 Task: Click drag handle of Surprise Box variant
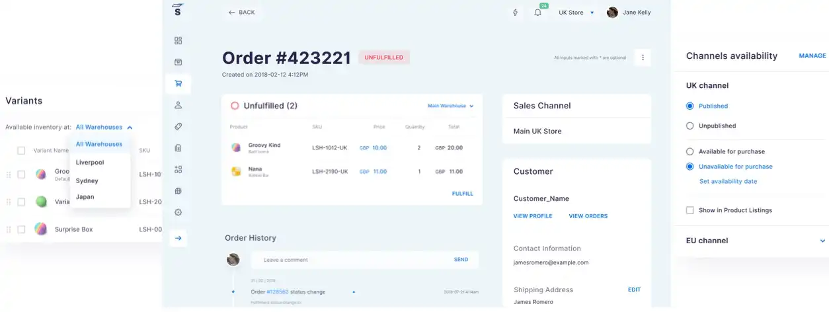[9, 229]
